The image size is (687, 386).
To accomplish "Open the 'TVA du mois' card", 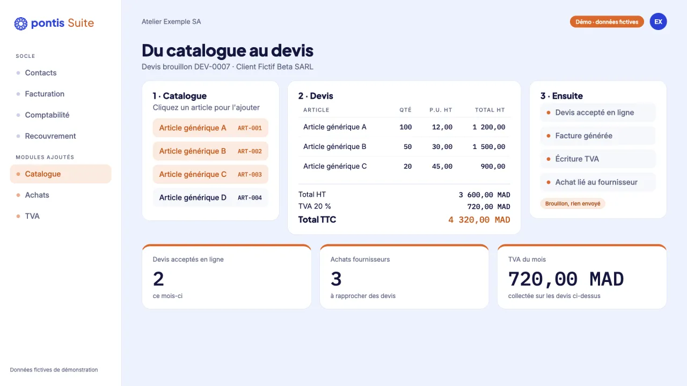I will (582, 277).
